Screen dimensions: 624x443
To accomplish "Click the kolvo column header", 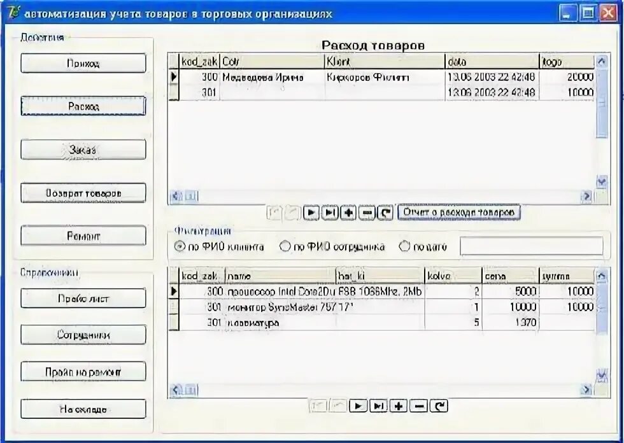I will (x=453, y=276).
